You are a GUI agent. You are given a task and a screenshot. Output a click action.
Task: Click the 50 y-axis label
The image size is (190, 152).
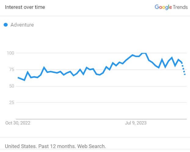[12, 86]
